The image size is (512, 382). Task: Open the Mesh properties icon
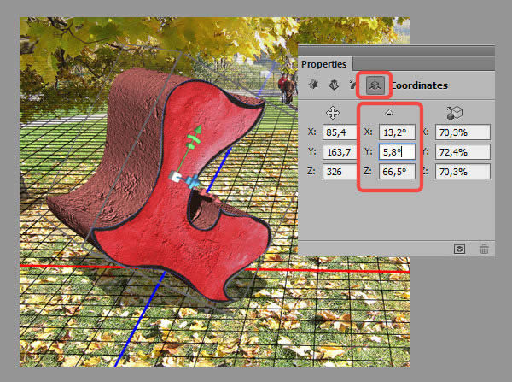tap(312, 85)
